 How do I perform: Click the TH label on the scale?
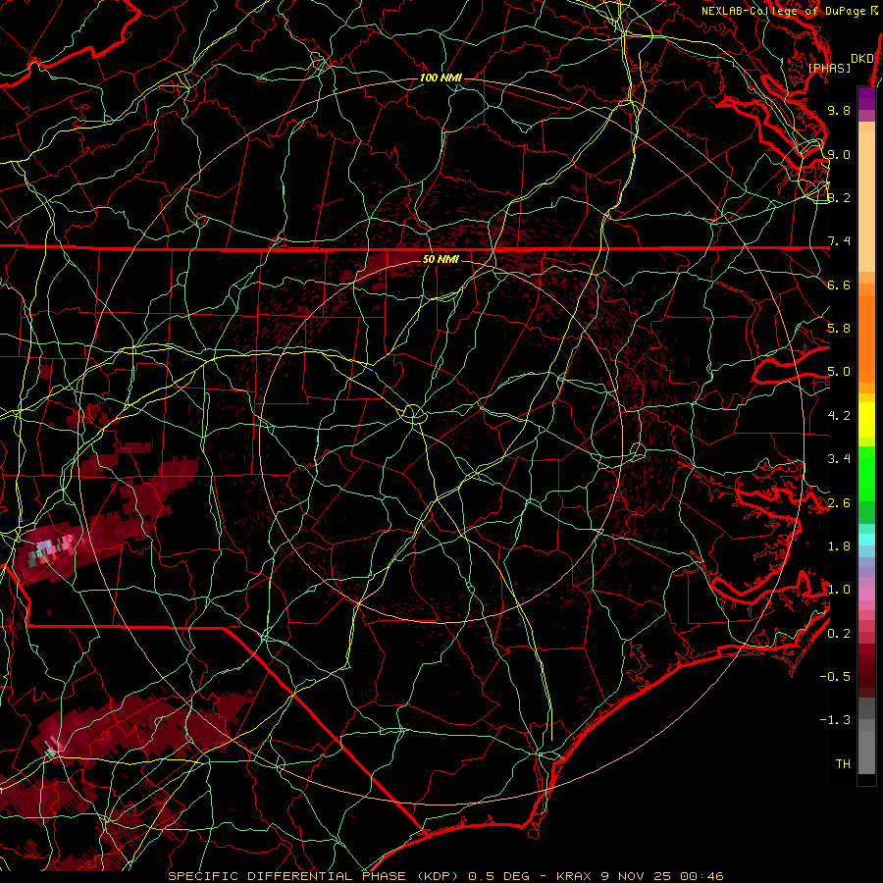[x=843, y=764]
